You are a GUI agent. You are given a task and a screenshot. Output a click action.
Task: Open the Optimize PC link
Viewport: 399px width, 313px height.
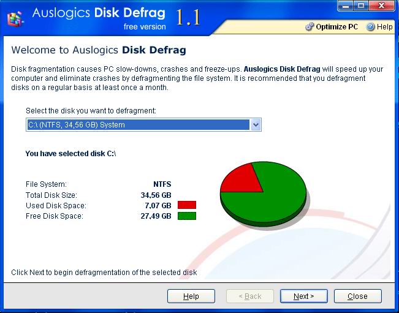[x=336, y=27]
